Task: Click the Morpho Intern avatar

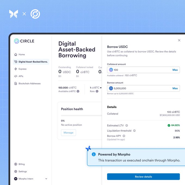Action: coord(16,179)
